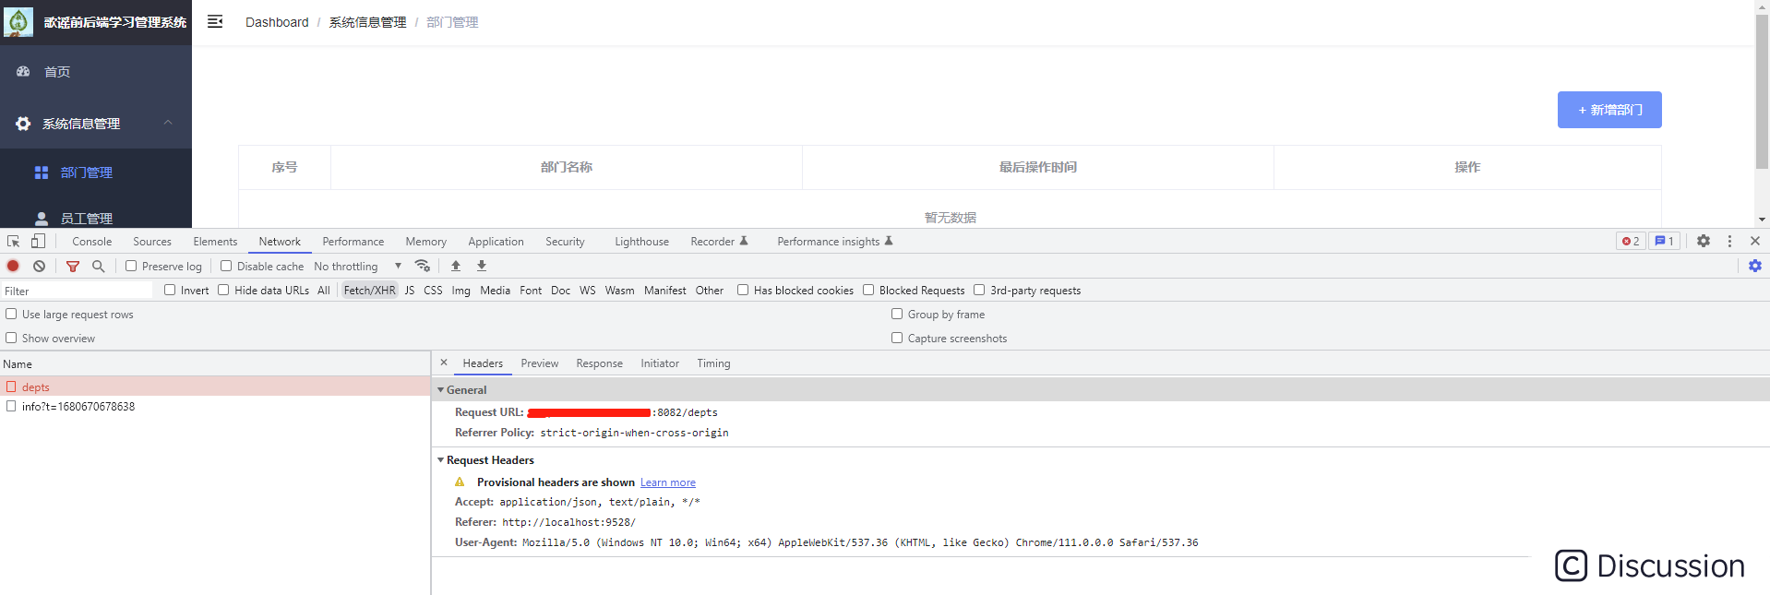Viewport: 1770px width, 595px height.
Task: Click Dashboard breadcrumb link
Action: [x=277, y=22]
